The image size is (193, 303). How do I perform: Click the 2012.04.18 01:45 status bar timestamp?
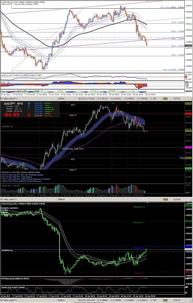click(x=86, y=300)
